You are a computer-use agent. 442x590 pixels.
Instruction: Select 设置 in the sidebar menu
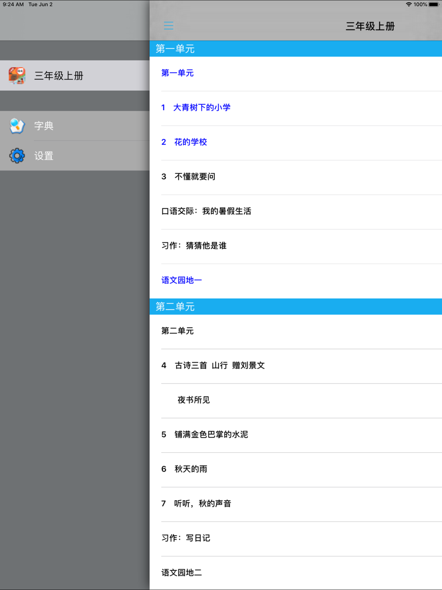(75, 156)
